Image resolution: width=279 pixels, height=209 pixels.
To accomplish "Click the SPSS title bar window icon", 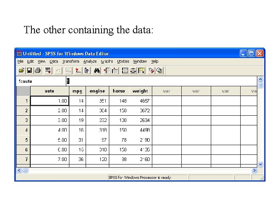I will coord(19,53).
